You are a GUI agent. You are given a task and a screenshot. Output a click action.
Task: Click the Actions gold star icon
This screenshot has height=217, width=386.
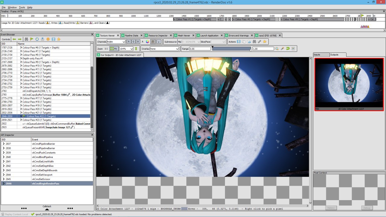click(x=264, y=42)
